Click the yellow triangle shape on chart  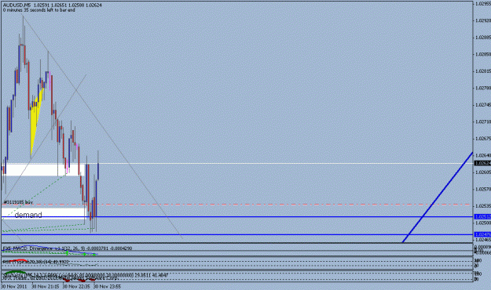(36, 116)
